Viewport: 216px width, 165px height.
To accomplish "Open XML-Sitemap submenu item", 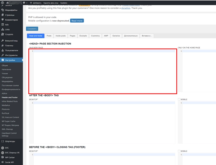I will (x=7, y=129).
